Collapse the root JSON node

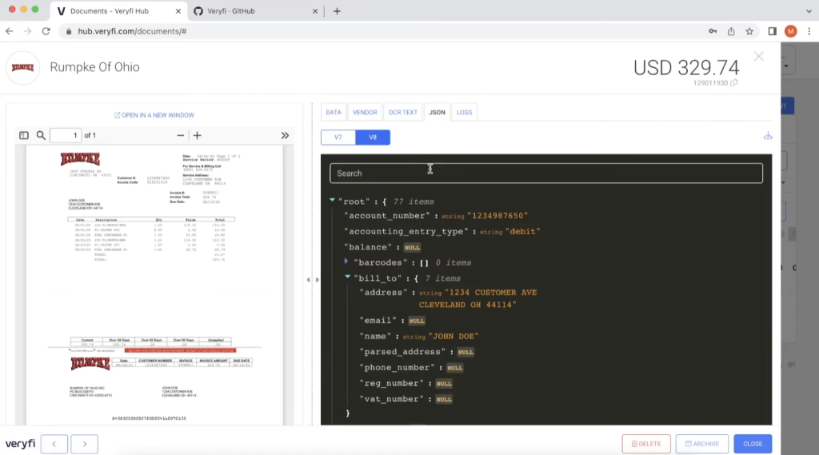pyautogui.click(x=332, y=201)
